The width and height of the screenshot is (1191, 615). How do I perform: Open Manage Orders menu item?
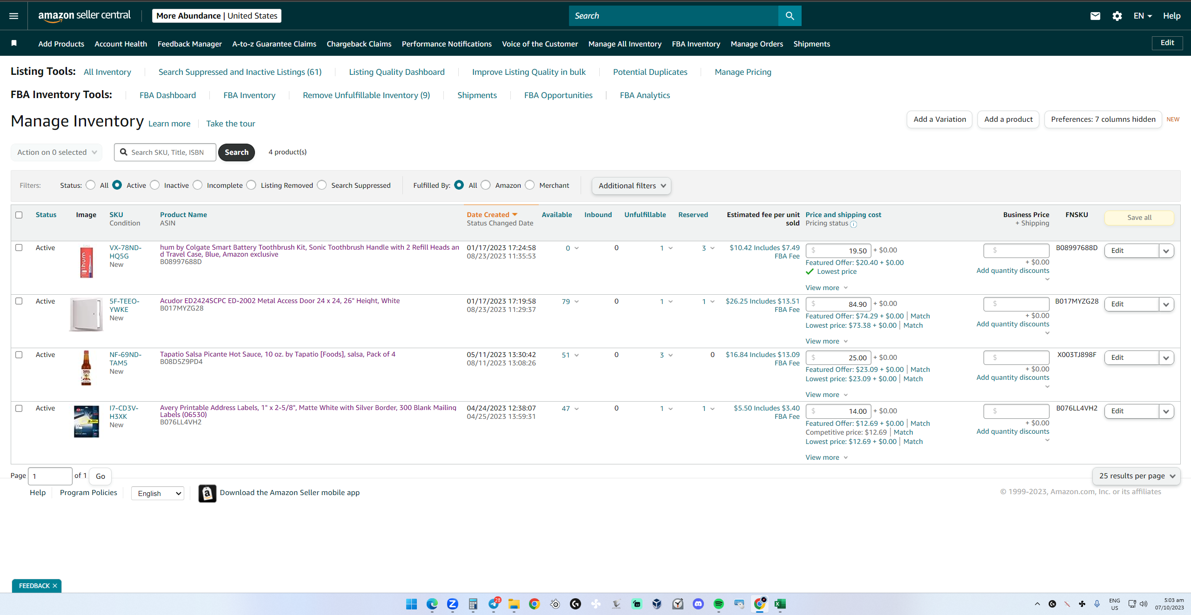click(x=756, y=44)
